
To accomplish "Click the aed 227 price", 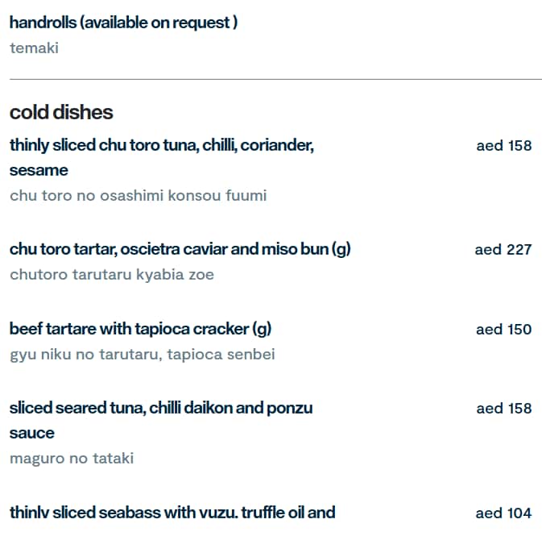I will [x=503, y=250].
